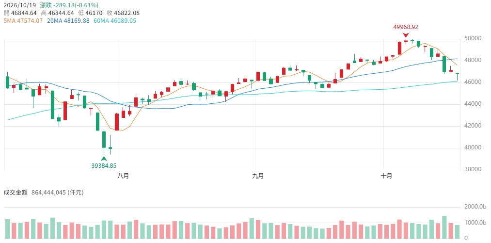Select the rightmost volume bar

pyautogui.click(x=457, y=232)
